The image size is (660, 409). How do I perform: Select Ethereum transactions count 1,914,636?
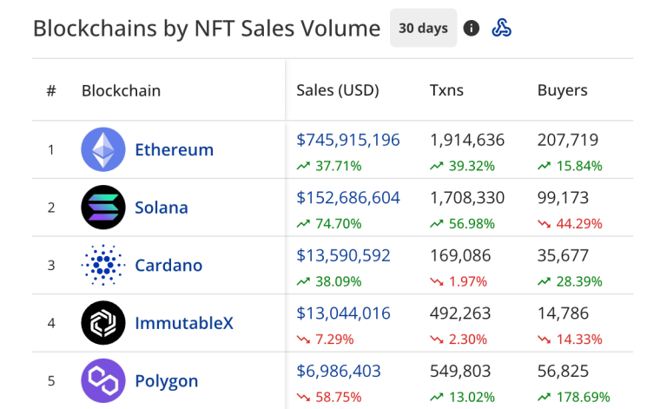tap(467, 140)
